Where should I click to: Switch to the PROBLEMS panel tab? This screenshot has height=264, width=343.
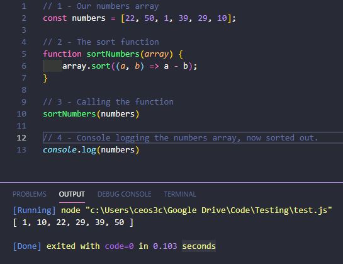coord(30,194)
